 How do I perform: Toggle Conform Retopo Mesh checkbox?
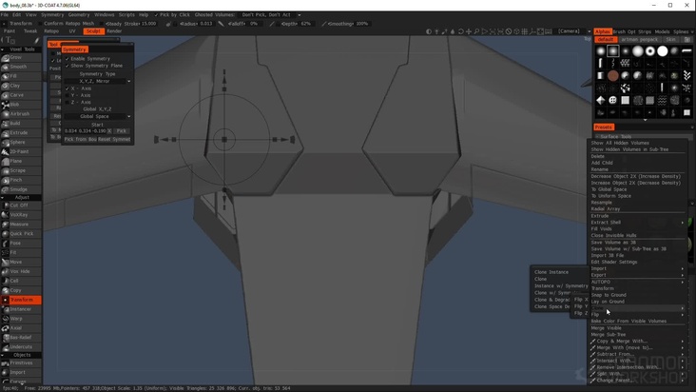41,24
